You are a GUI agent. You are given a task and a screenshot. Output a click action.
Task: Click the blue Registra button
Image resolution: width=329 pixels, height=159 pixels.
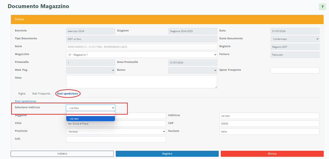click(167, 154)
